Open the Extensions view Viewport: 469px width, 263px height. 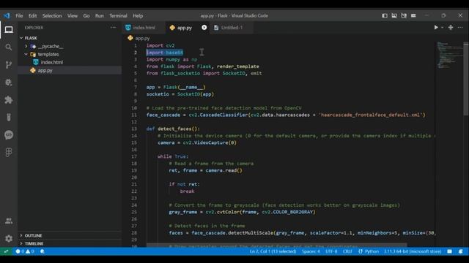pos(9,100)
